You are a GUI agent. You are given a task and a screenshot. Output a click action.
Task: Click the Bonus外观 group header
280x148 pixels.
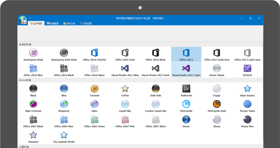pyautogui.click(x=140, y=80)
